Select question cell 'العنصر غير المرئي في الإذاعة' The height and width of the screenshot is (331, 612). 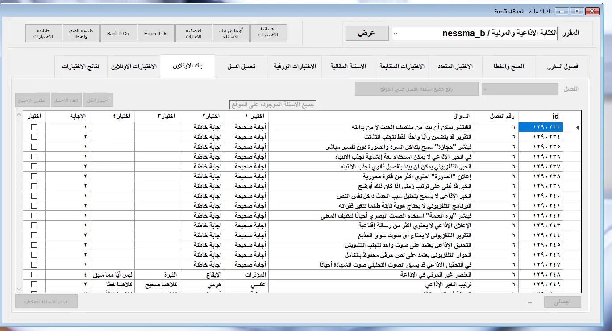[371, 274]
